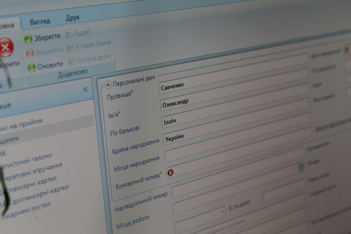Collapse sidebar with double chevron

pos(85,90)
